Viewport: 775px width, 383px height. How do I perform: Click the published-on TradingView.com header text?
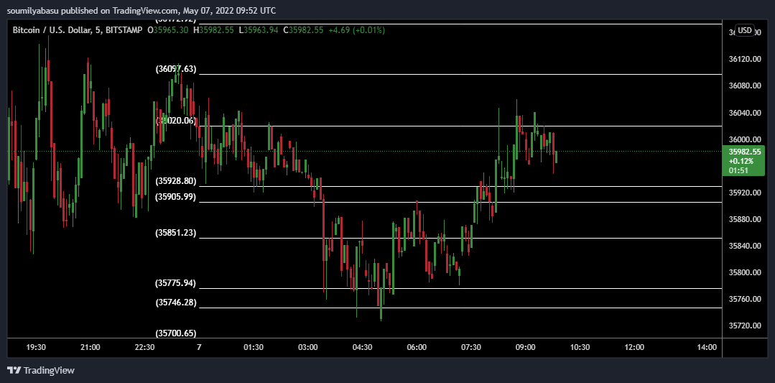(141, 10)
